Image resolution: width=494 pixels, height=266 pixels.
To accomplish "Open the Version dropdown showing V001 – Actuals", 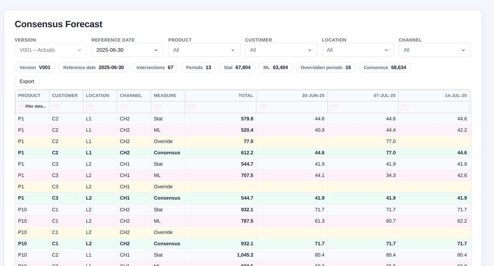I will click(51, 50).
